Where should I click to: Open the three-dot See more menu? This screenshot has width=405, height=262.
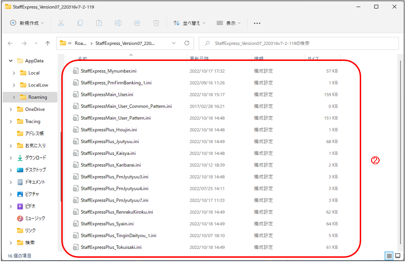[x=257, y=23]
